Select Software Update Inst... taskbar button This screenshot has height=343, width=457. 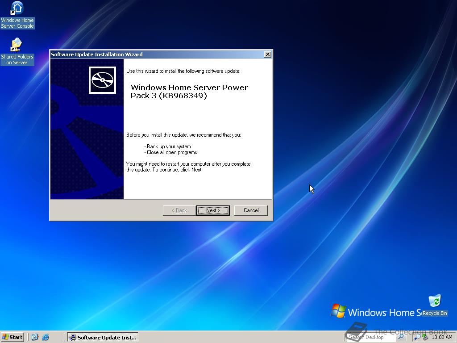(x=103, y=338)
